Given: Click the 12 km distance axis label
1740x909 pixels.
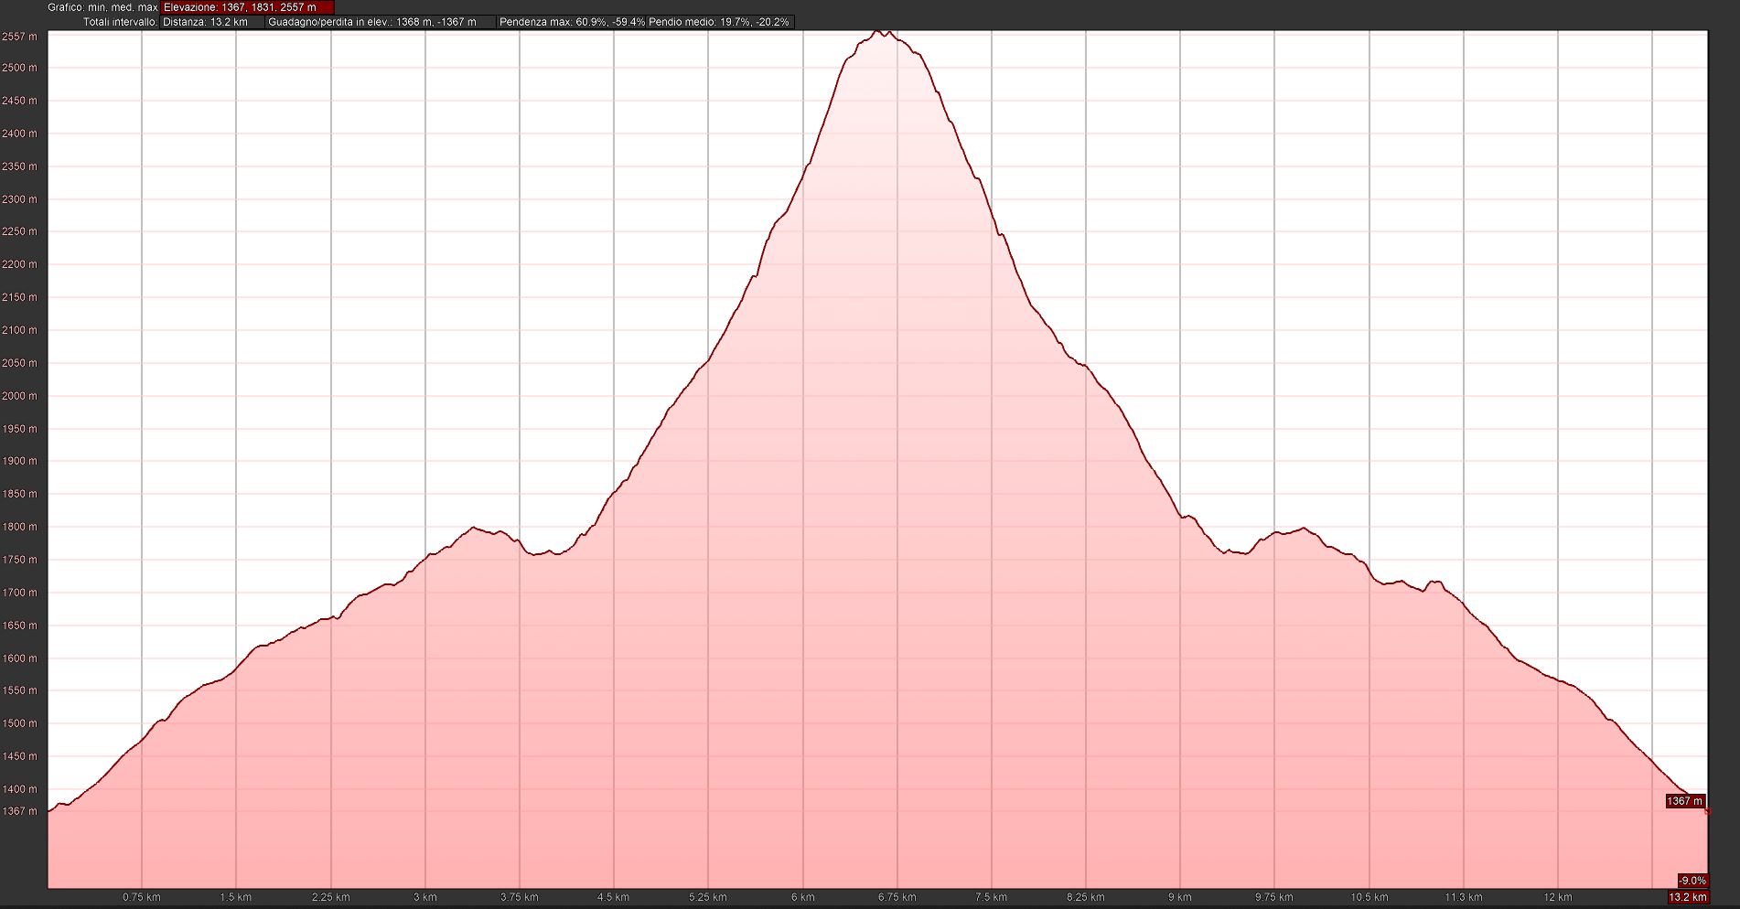Looking at the screenshot, I should (1558, 897).
